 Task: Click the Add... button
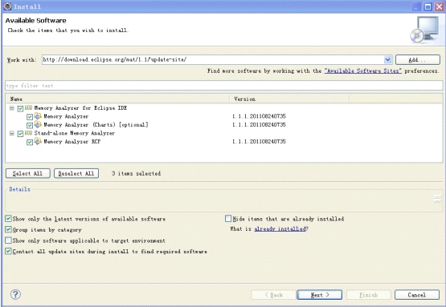[418, 59]
